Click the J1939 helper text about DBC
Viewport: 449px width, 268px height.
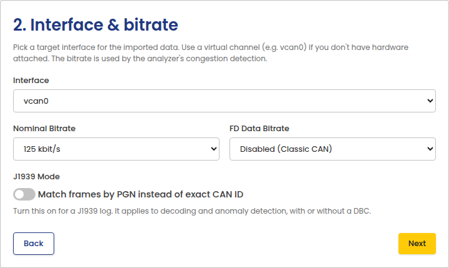pos(192,211)
